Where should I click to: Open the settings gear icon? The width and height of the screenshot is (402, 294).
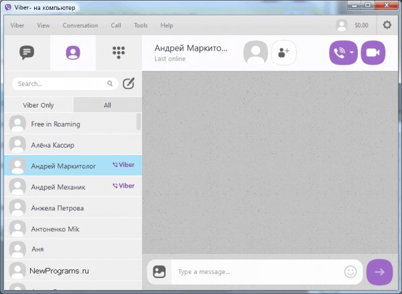[x=387, y=25]
